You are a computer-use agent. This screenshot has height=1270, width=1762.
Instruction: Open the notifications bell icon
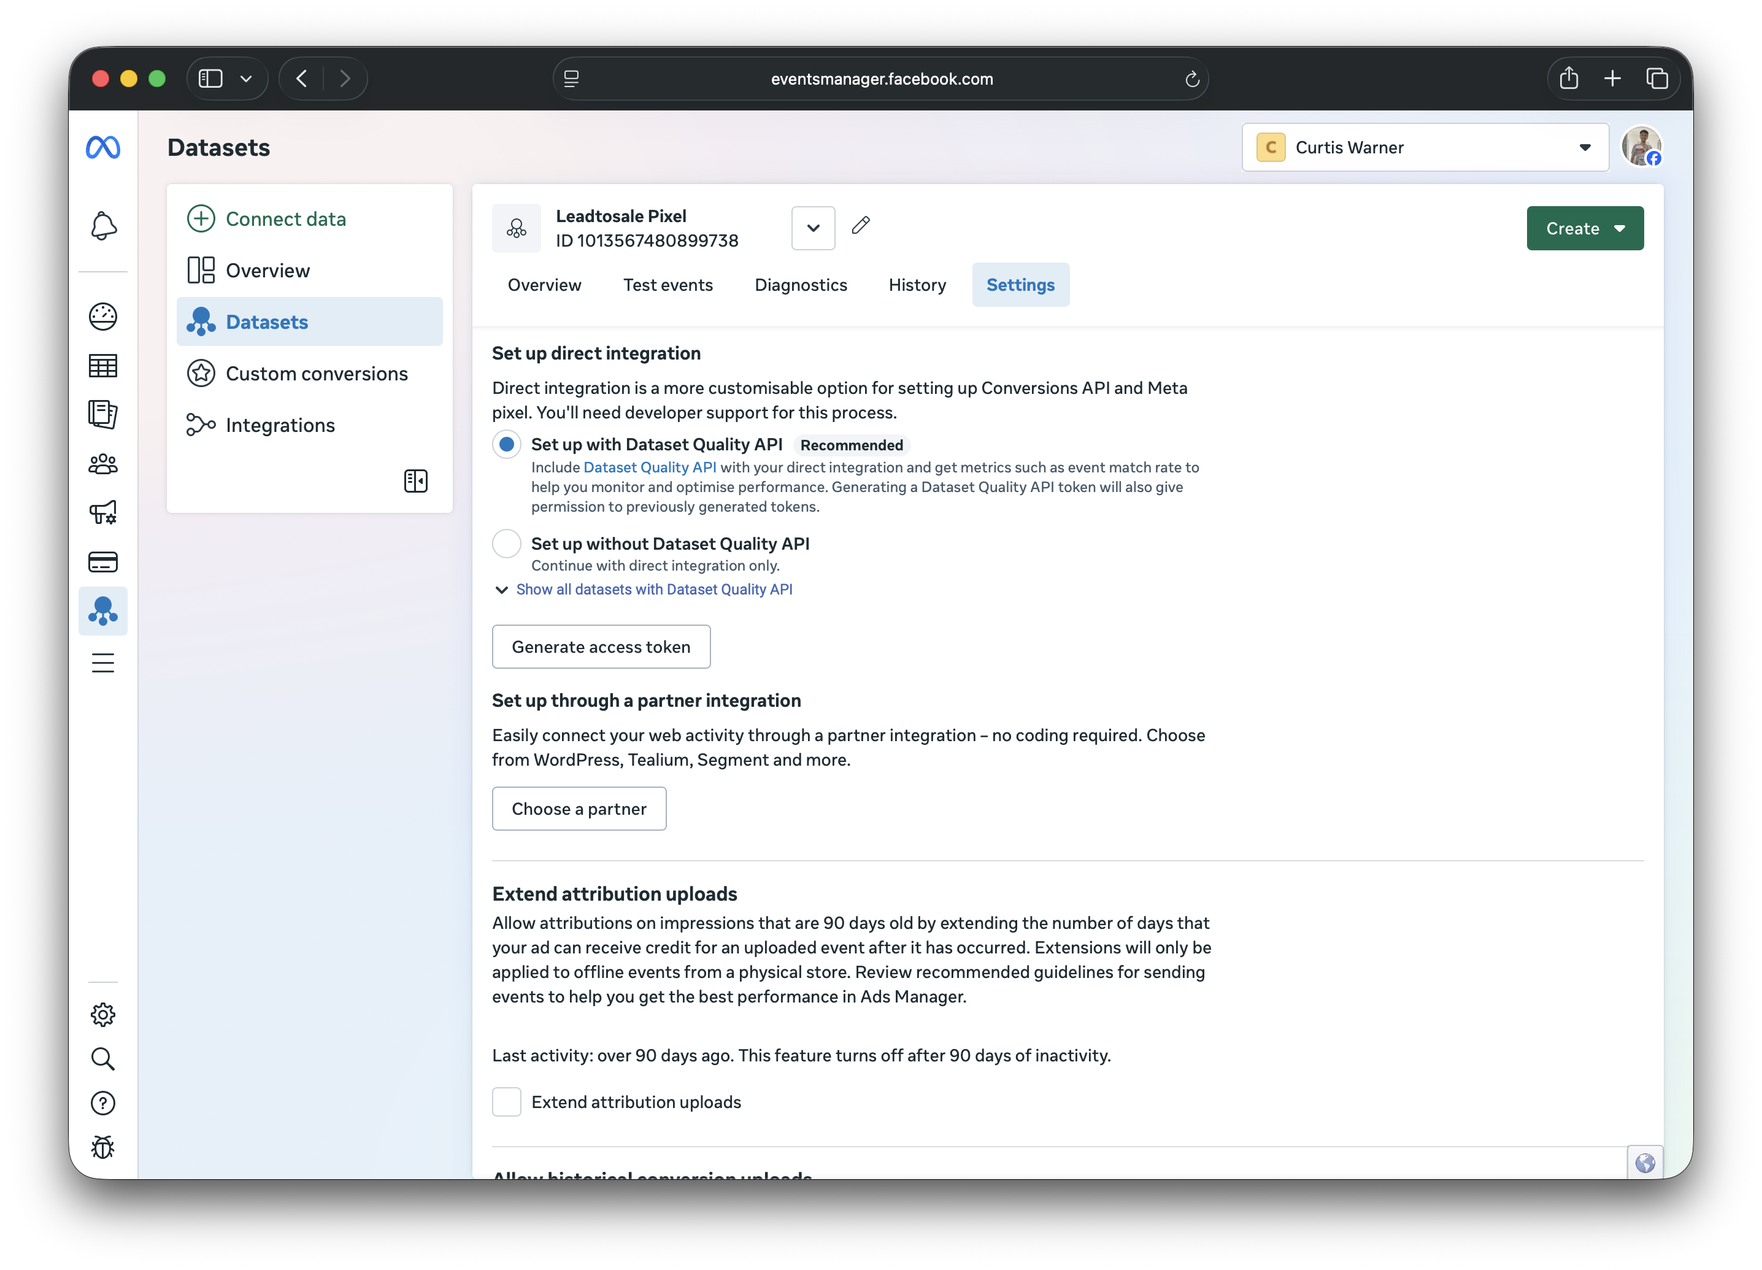[x=102, y=226]
